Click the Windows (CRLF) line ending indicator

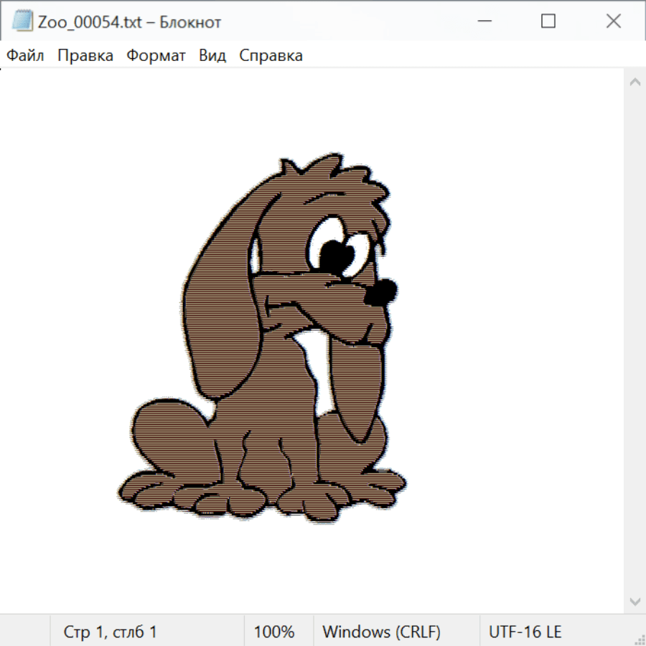tap(381, 632)
